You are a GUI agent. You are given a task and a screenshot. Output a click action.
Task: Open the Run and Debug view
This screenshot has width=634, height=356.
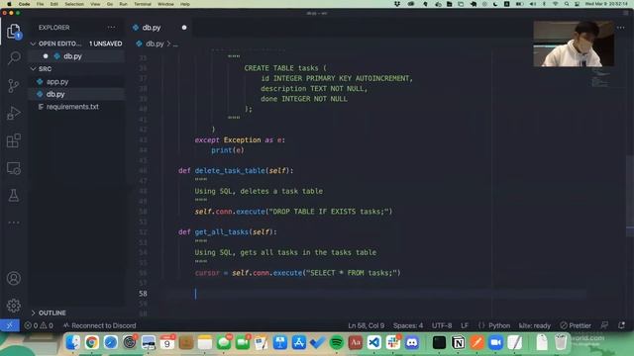pos(13,114)
